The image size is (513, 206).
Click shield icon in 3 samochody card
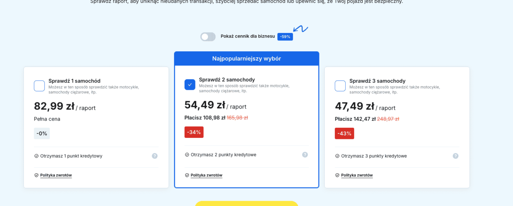click(x=337, y=175)
